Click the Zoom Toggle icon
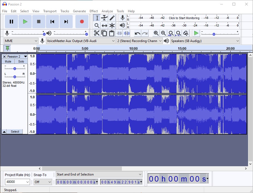253x193 pixels. point(186,33)
